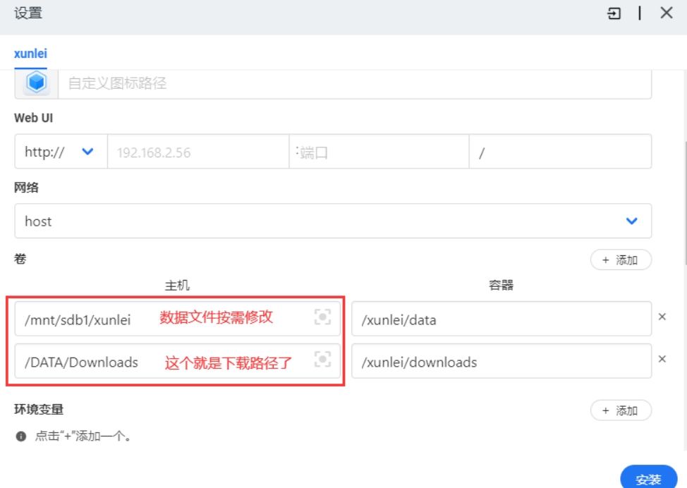Click the 安装 install button
Viewport: 687px width, 488px height.
[648, 479]
